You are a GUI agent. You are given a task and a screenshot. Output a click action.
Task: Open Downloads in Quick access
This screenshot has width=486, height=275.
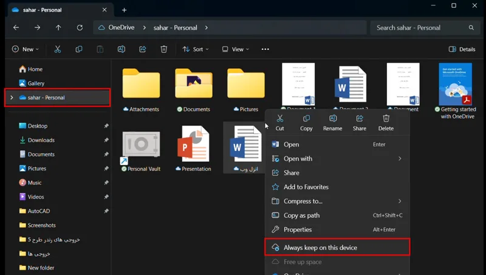pyautogui.click(x=37, y=140)
